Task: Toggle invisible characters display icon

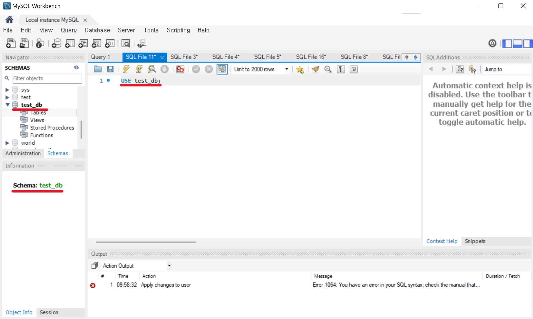Action: click(x=341, y=69)
